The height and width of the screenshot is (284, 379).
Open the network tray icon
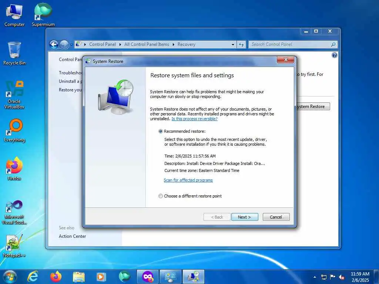point(324,277)
